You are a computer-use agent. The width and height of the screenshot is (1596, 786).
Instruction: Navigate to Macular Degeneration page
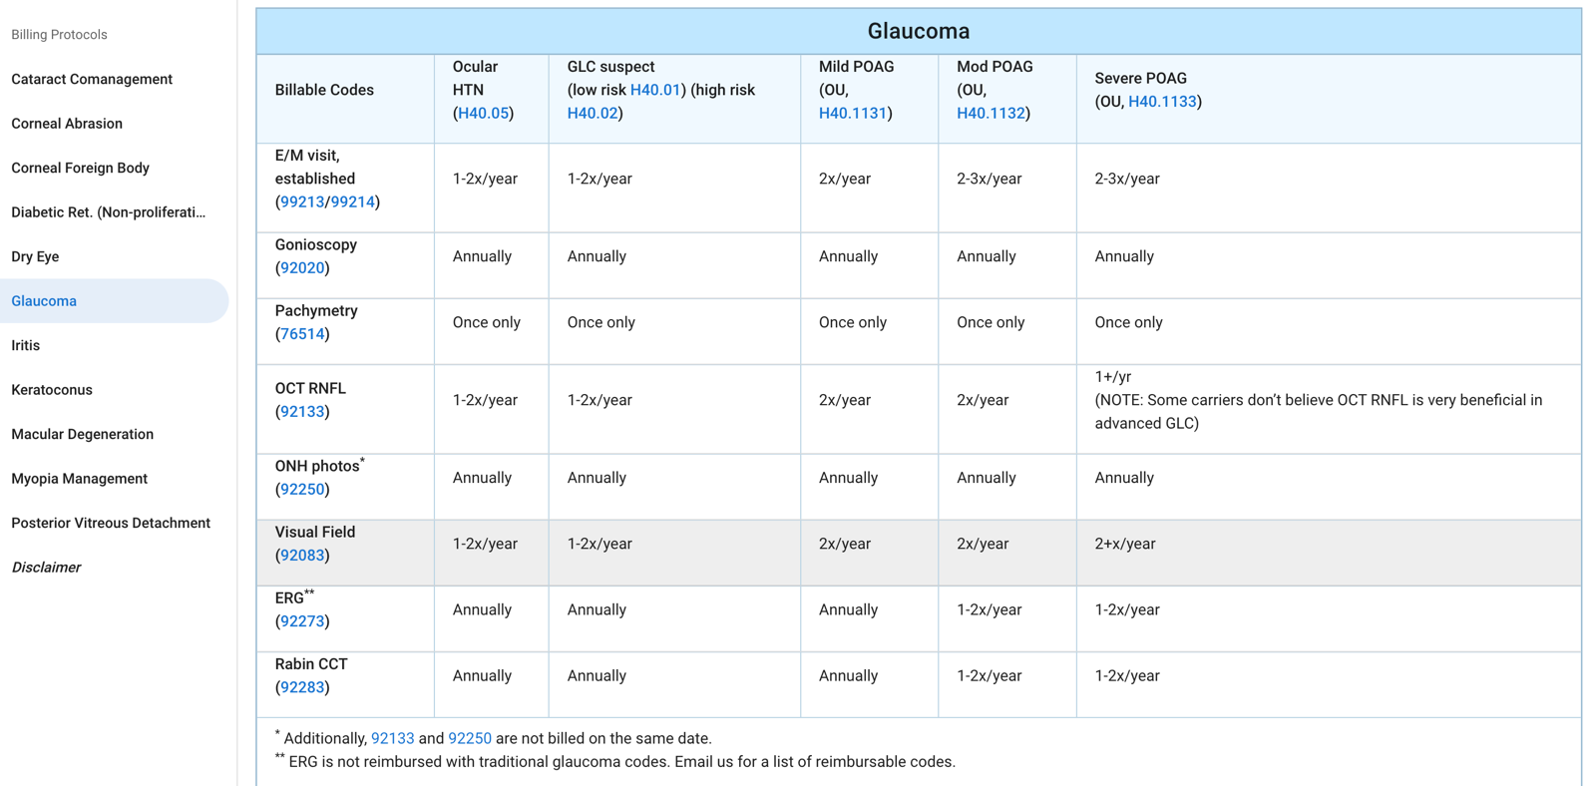click(82, 434)
